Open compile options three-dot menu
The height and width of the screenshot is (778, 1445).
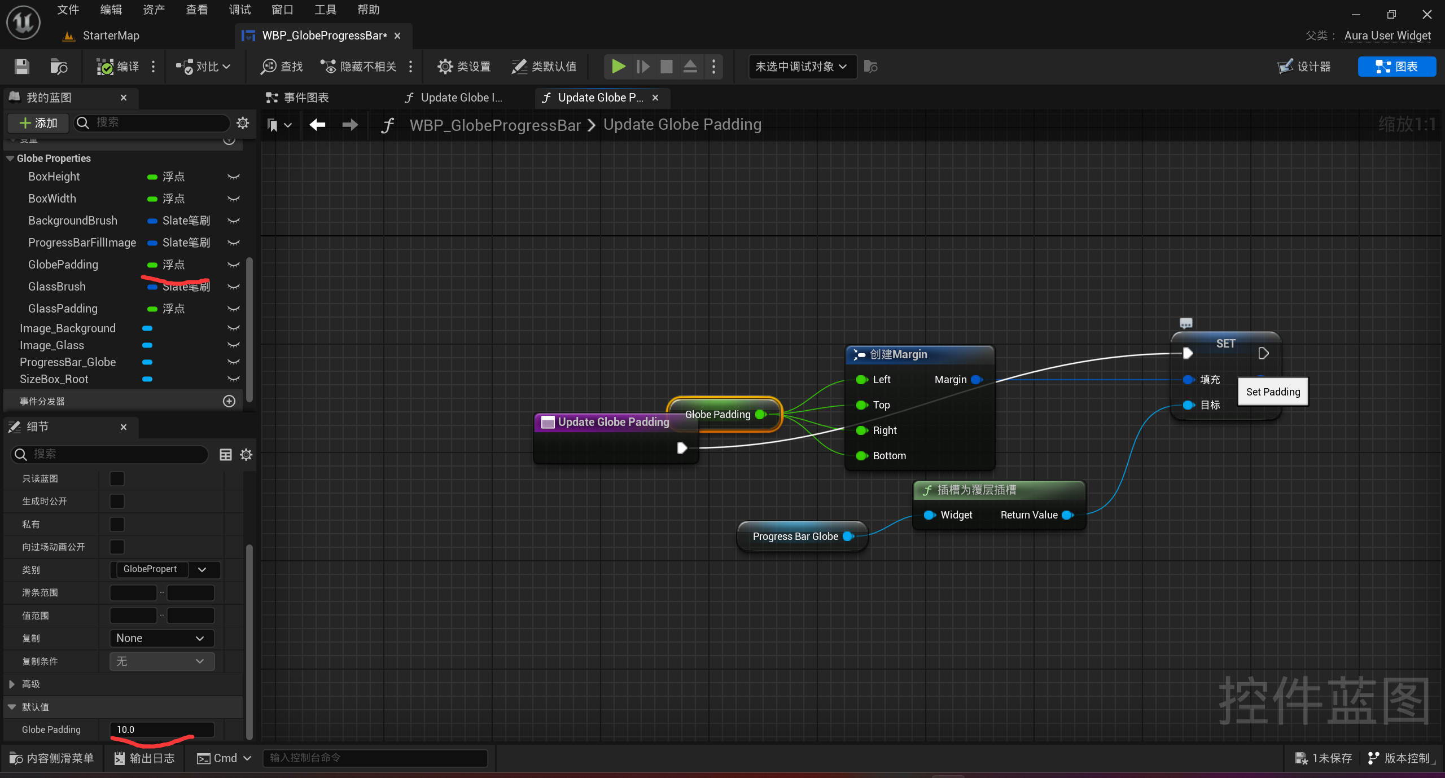coord(153,67)
